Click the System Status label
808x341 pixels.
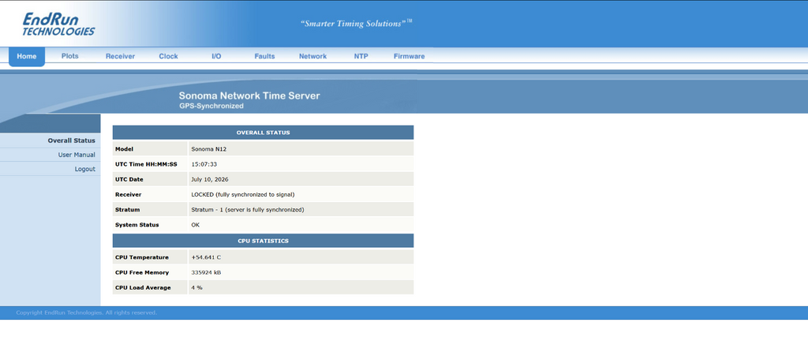137,225
